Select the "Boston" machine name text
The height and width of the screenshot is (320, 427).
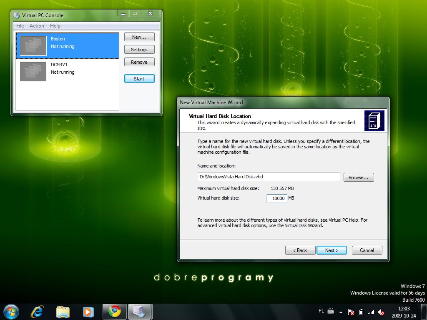(58, 39)
